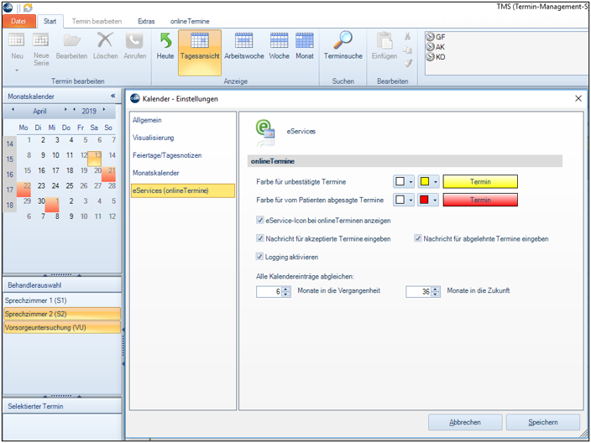This screenshot has height=443, width=591.
Task: Toggle eService-Icon bei onlineTerminen anzeigen checkbox
Action: pyautogui.click(x=260, y=220)
